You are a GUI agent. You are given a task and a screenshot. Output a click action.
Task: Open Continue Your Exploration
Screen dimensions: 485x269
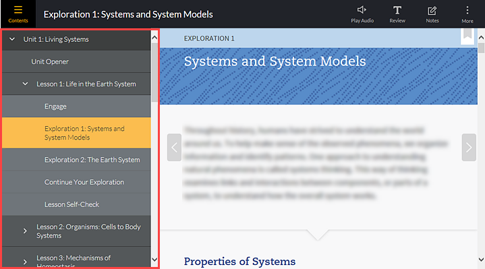click(x=76, y=182)
